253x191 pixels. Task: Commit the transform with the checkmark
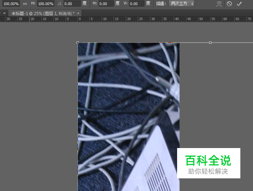tap(239, 4)
